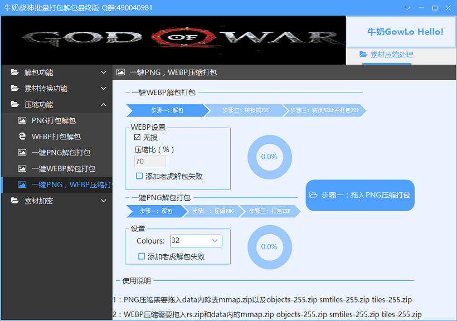The image size is (457, 321).
Task: Open PNG打包解包 menu item
Action: coord(57,120)
